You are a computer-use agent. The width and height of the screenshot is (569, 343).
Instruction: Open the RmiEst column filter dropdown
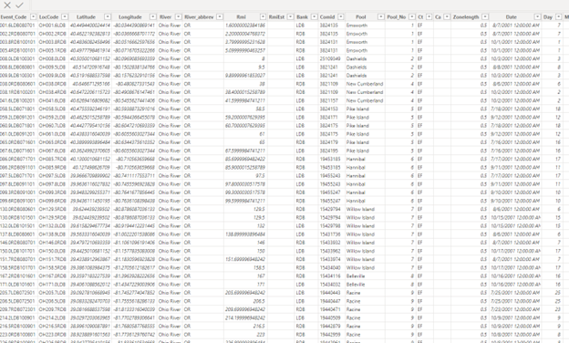[290, 16]
